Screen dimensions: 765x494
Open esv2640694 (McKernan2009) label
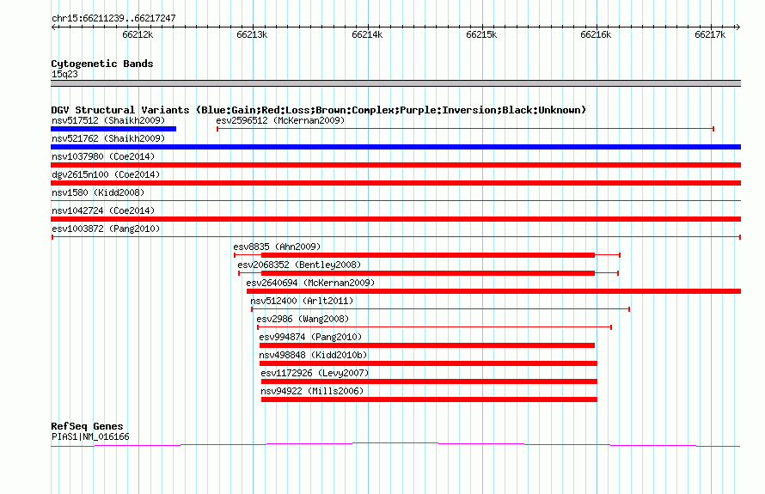click(x=310, y=283)
